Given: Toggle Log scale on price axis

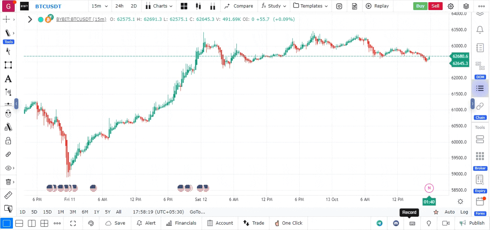Looking at the screenshot, I should (464, 212).
